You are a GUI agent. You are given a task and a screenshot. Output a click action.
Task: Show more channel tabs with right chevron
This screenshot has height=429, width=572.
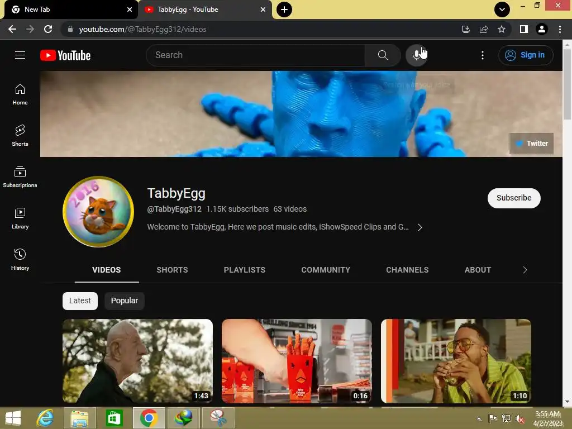pyautogui.click(x=525, y=270)
